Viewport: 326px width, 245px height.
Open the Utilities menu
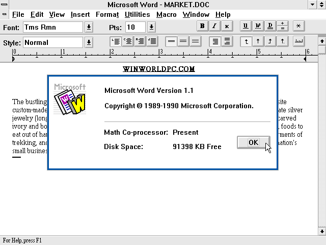(138, 15)
